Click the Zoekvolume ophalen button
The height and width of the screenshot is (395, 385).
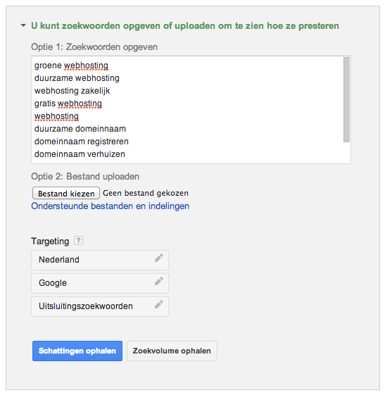click(172, 351)
